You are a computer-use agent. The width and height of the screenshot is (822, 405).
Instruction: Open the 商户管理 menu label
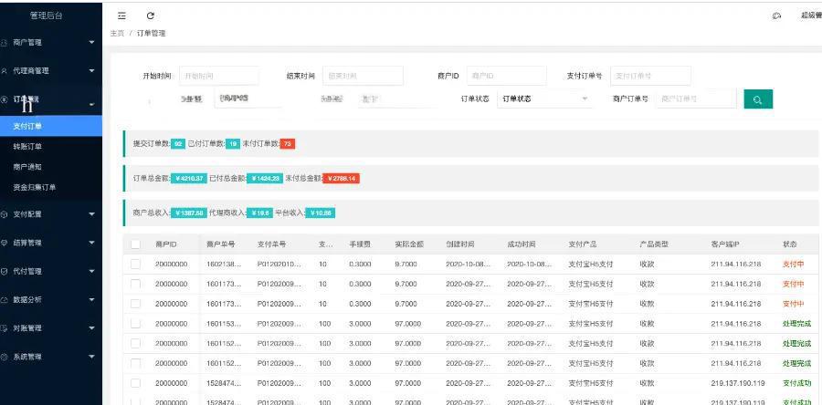click(27, 42)
